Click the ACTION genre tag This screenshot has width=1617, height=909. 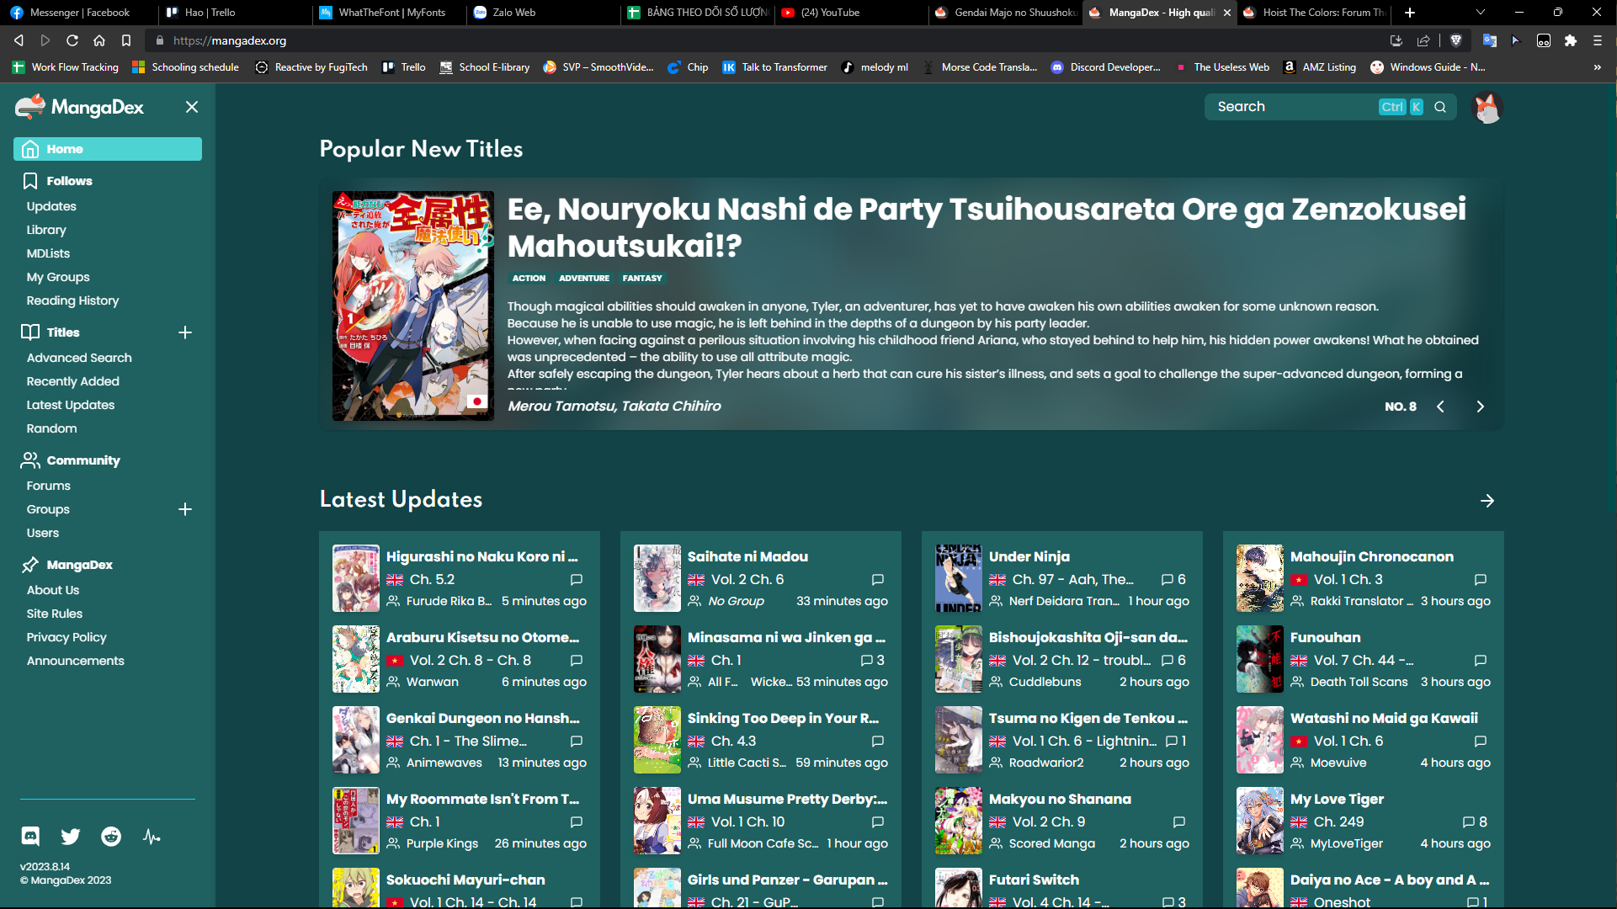pos(529,278)
